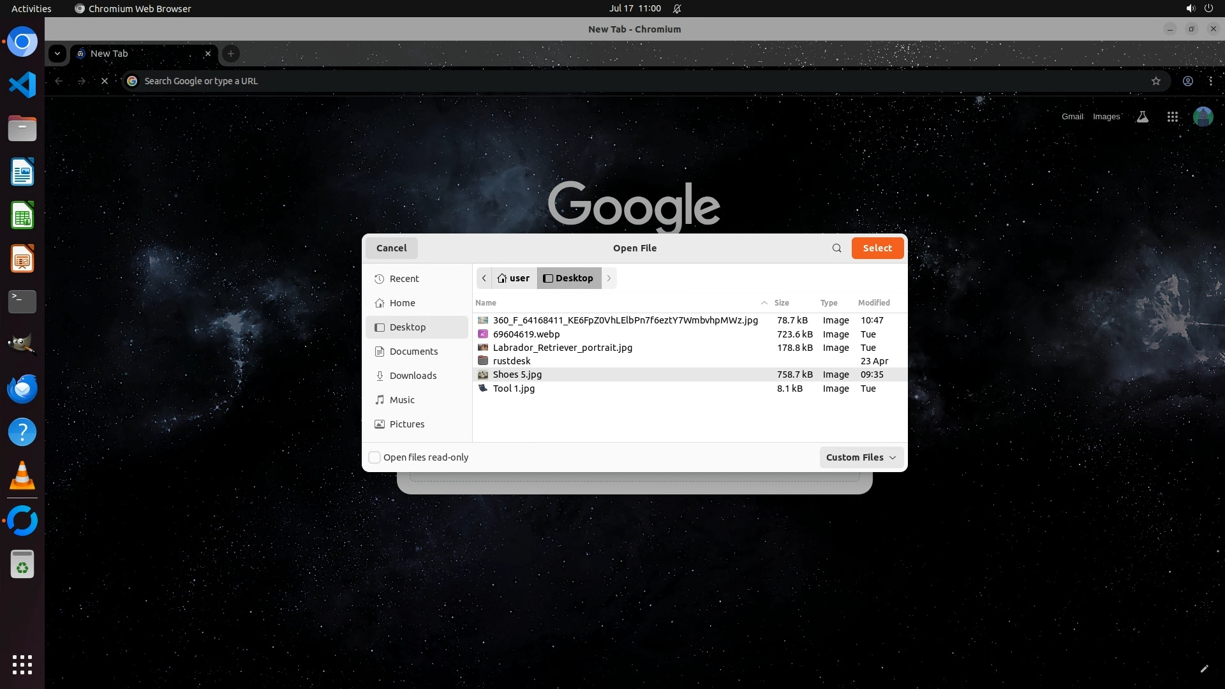Screen dimensions: 1225x689
Task: Open the tab search dropdown arrow
Action: pyautogui.click(x=57, y=54)
